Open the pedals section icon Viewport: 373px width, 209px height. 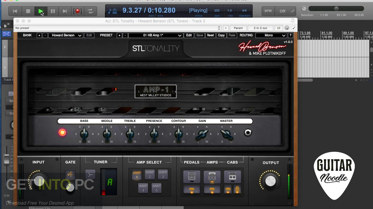(191, 176)
